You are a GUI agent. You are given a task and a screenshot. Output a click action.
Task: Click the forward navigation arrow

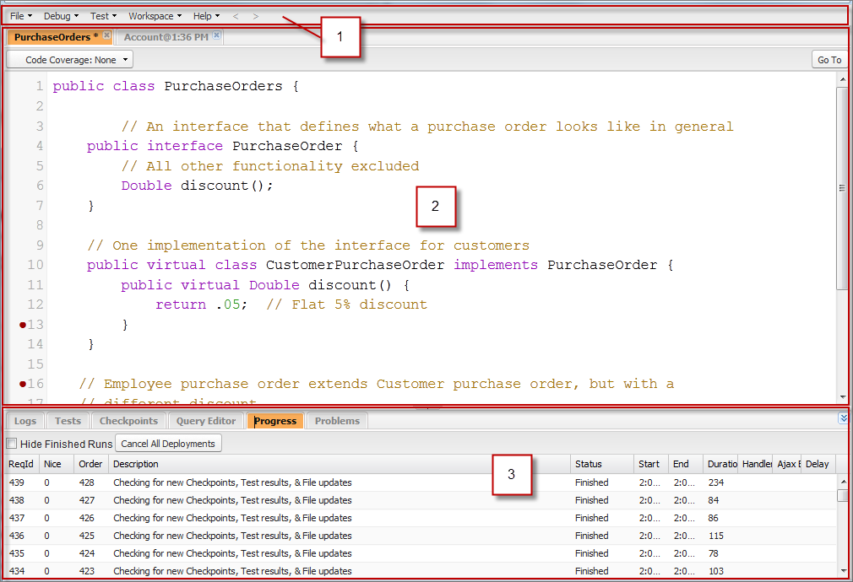click(256, 16)
